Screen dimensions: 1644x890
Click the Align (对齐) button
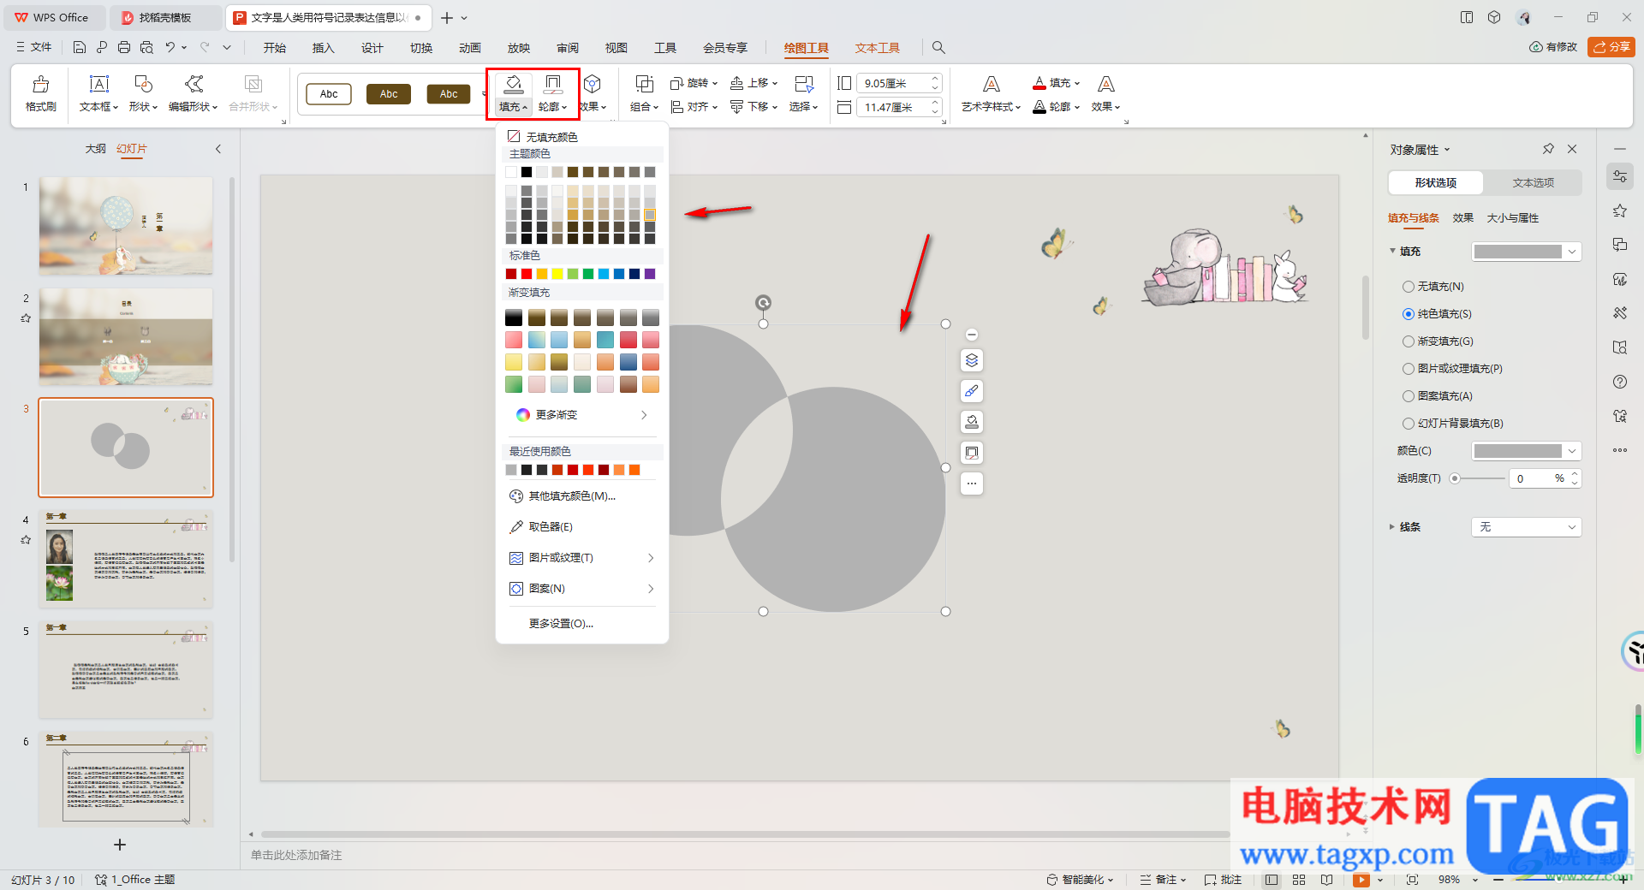point(694,107)
